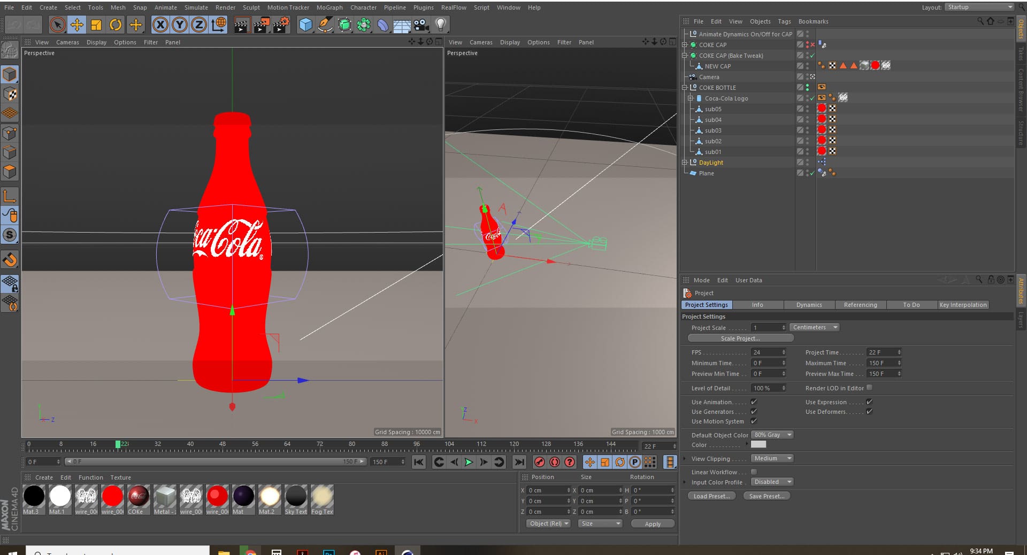Click the red X enable mark on COKE CAP
Viewport: 1027px width, 555px height.
[x=813, y=45]
